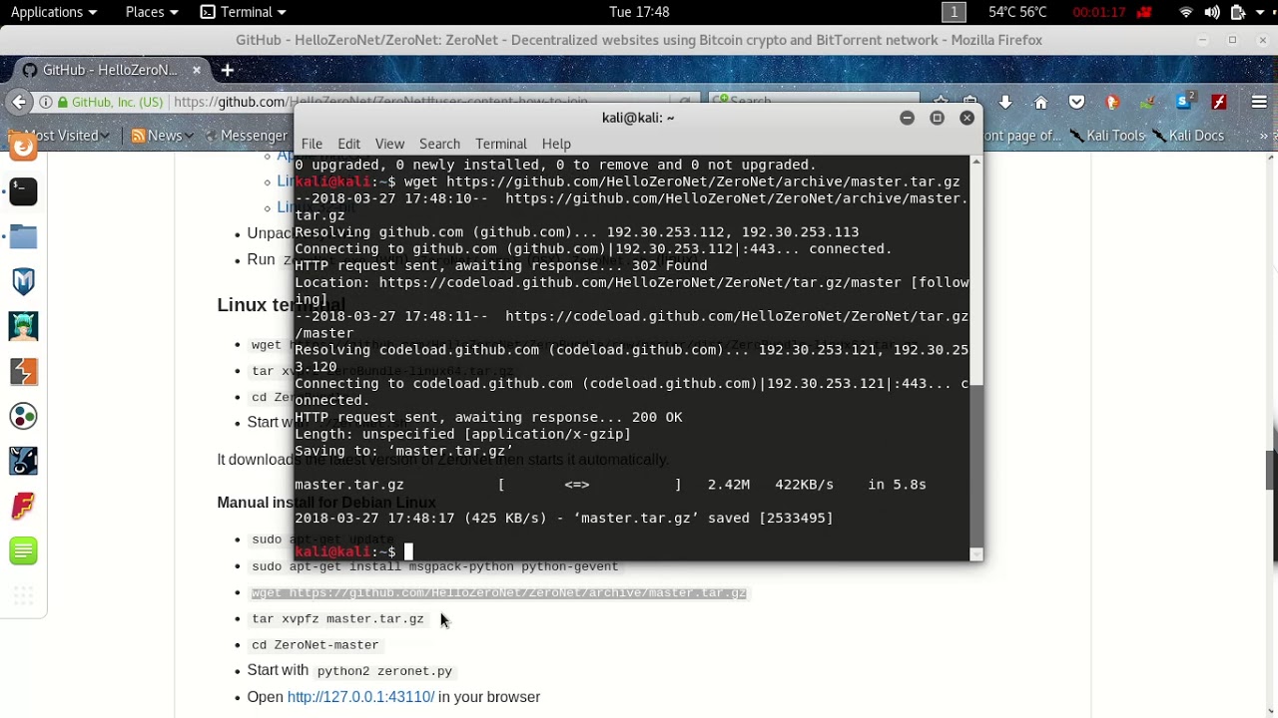The image size is (1278, 718).
Task: Minimize the terminal window
Action: point(907,118)
